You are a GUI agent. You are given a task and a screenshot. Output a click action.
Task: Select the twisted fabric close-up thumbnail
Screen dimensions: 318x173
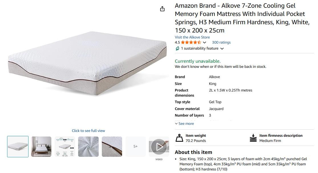tap(88, 146)
